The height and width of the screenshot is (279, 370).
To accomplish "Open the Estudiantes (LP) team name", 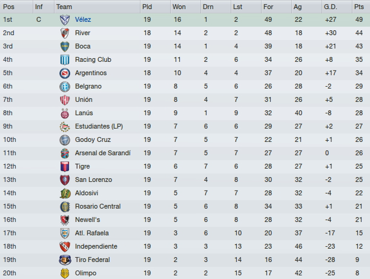I will (x=99, y=127).
